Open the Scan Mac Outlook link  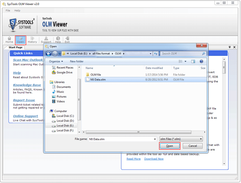pyautogui.click(x=28, y=60)
